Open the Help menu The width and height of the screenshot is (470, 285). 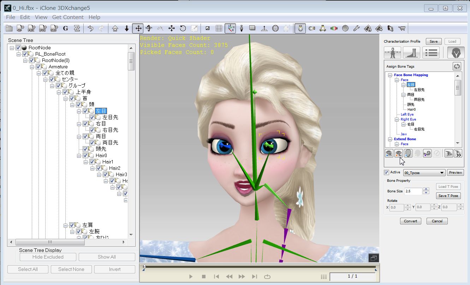94,17
